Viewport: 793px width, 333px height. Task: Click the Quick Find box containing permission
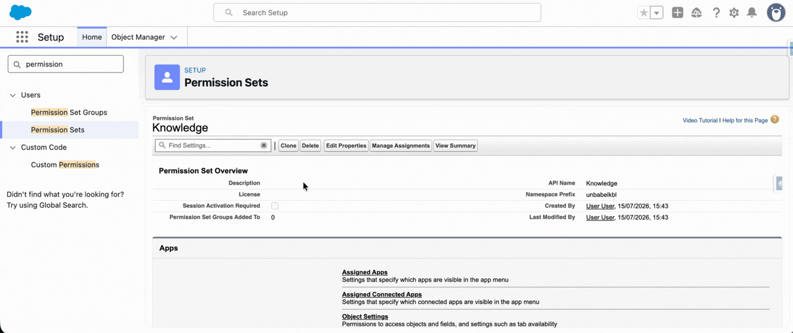click(66, 64)
